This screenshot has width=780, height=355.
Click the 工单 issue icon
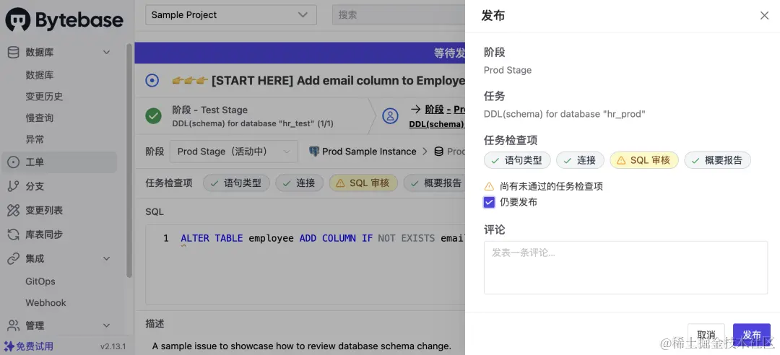tap(14, 162)
